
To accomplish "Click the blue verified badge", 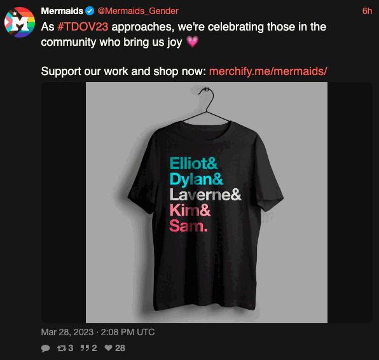I will (90, 11).
